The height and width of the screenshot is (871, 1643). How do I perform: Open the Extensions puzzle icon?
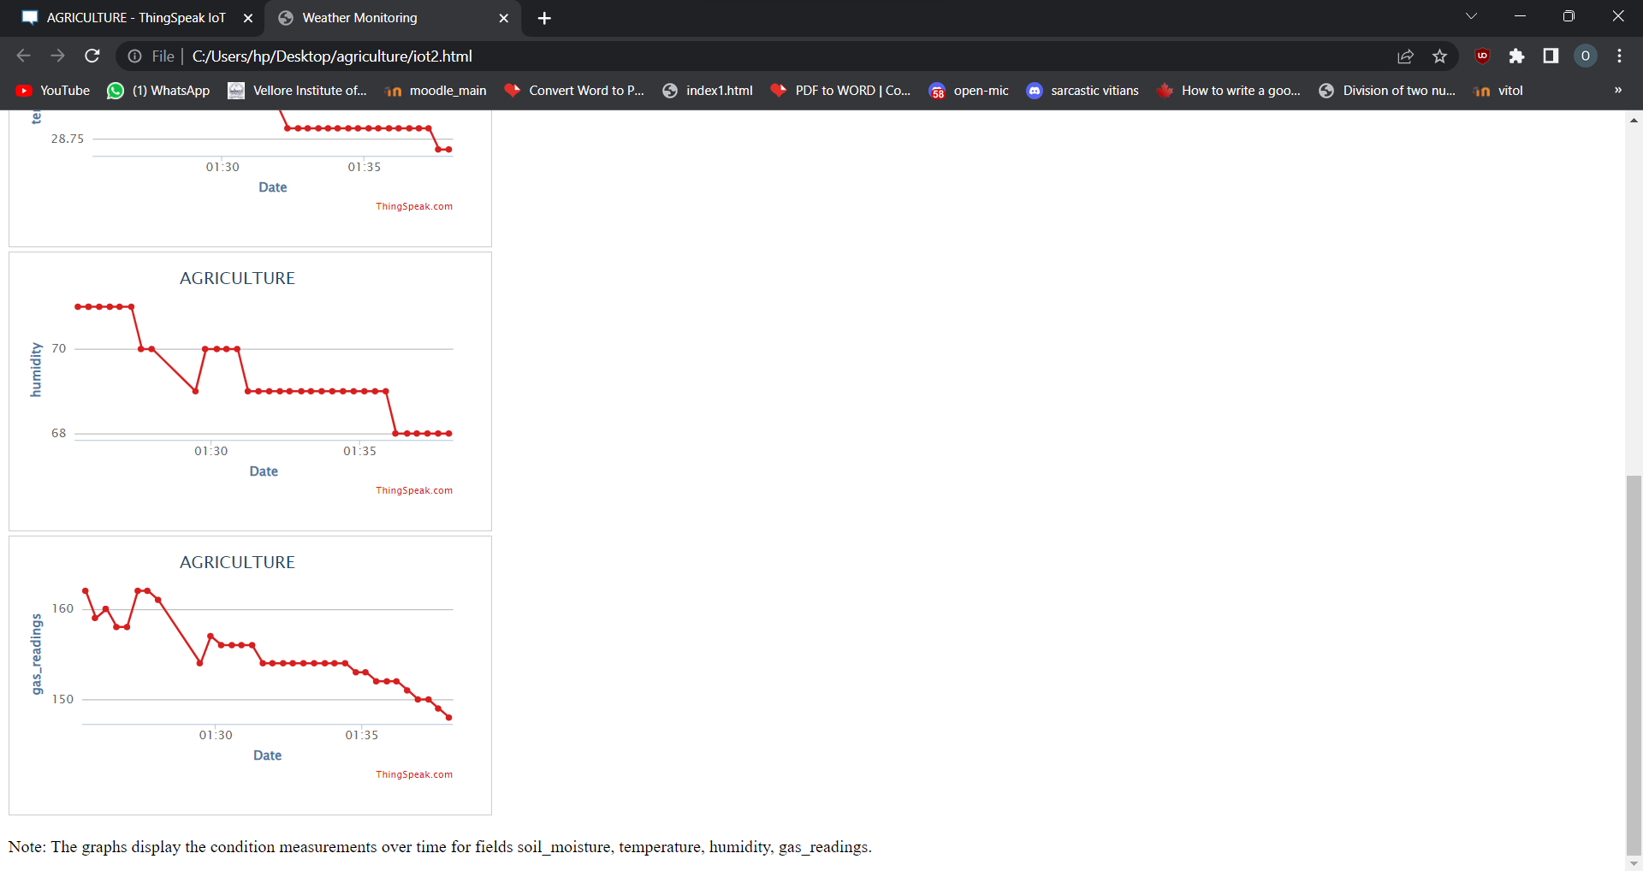pos(1516,56)
